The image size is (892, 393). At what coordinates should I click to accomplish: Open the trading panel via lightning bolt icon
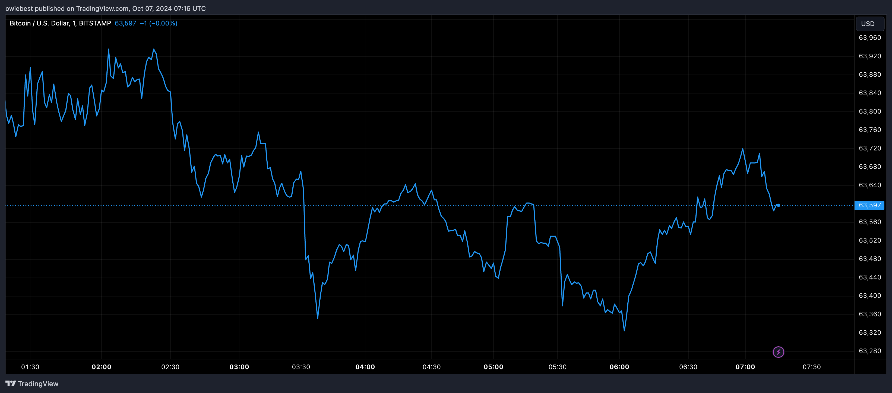(779, 352)
